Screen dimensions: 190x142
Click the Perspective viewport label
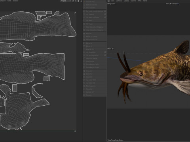[111, 4]
